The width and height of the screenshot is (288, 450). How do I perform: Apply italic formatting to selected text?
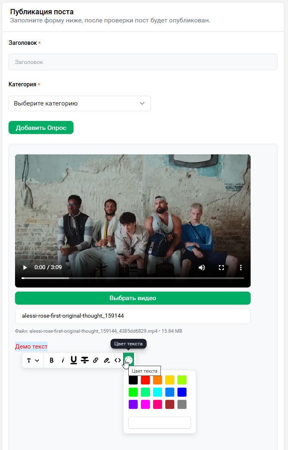pos(63,360)
